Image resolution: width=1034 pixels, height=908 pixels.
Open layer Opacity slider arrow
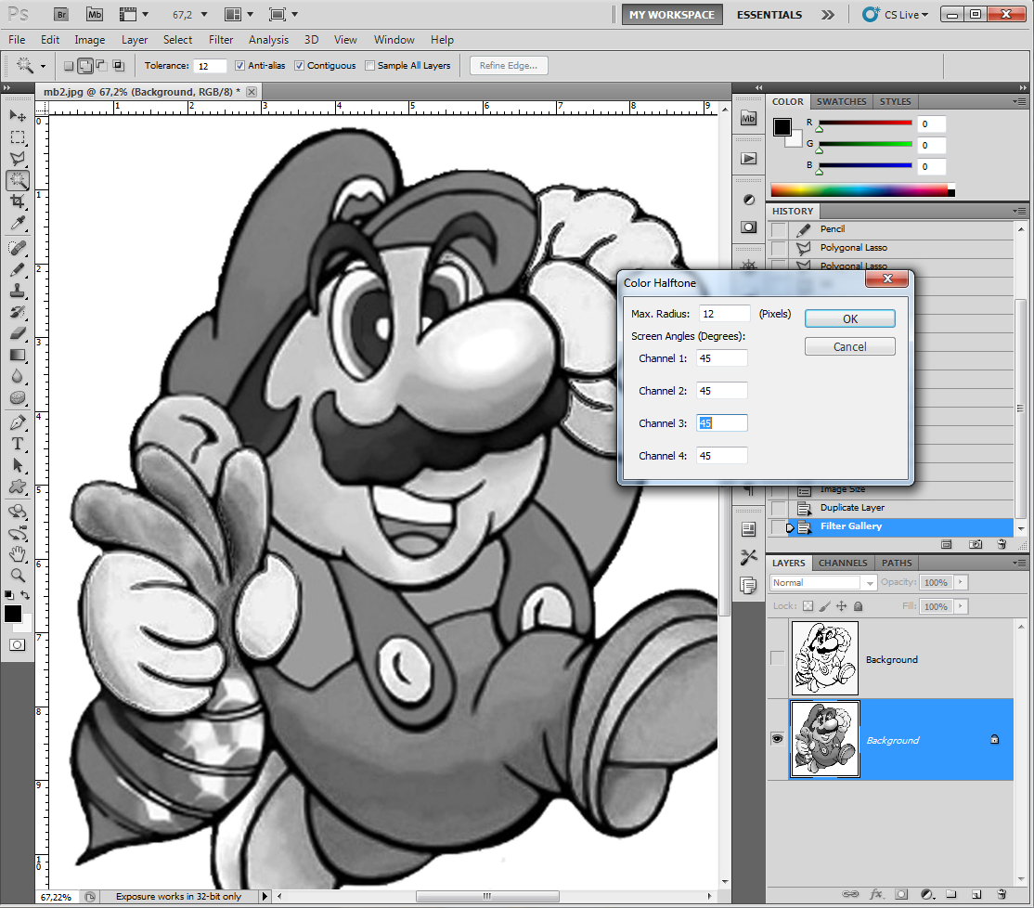961,583
